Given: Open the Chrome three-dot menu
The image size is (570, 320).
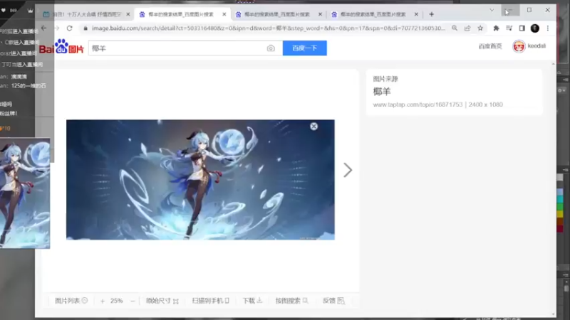Looking at the screenshot, I should click(x=548, y=28).
